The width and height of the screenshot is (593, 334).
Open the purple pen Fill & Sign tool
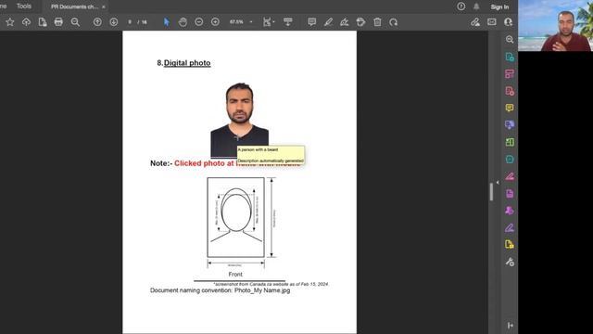(510, 227)
